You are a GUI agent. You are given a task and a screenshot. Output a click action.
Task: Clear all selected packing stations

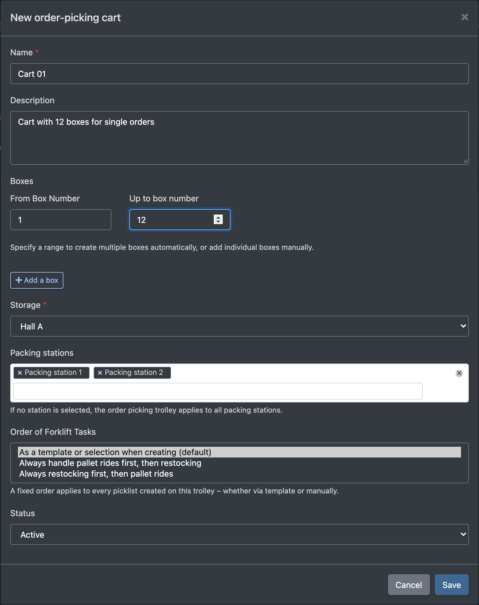point(459,373)
